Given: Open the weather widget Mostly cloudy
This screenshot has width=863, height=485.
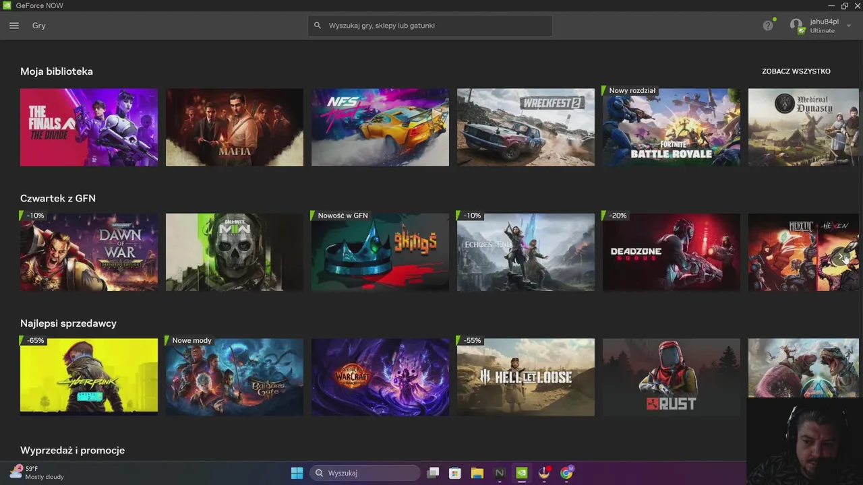Looking at the screenshot, I should [36, 472].
